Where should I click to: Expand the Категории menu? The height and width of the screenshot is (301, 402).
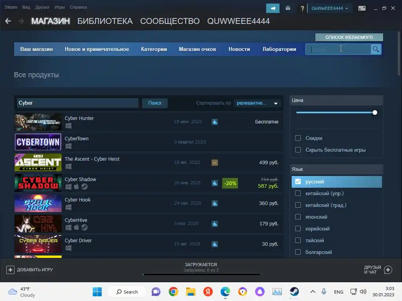(154, 49)
